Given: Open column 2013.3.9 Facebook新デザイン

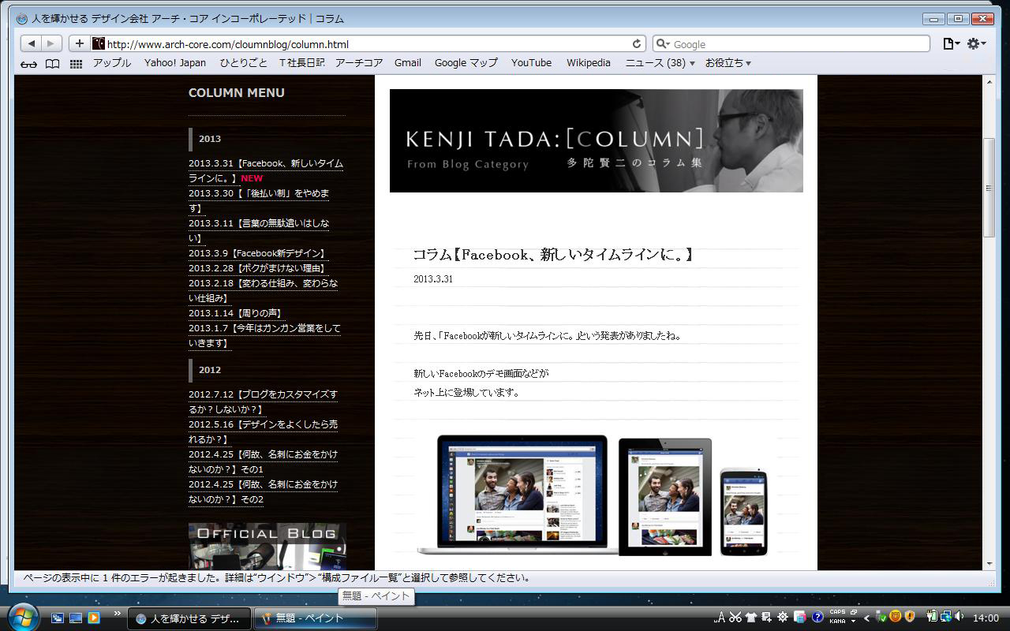Looking at the screenshot, I should coord(258,253).
